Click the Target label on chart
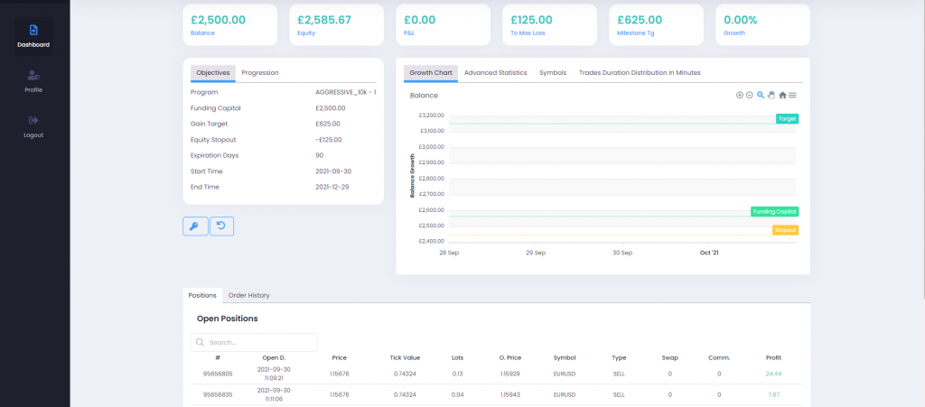Screen dimensions: 925x407 [787, 118]
